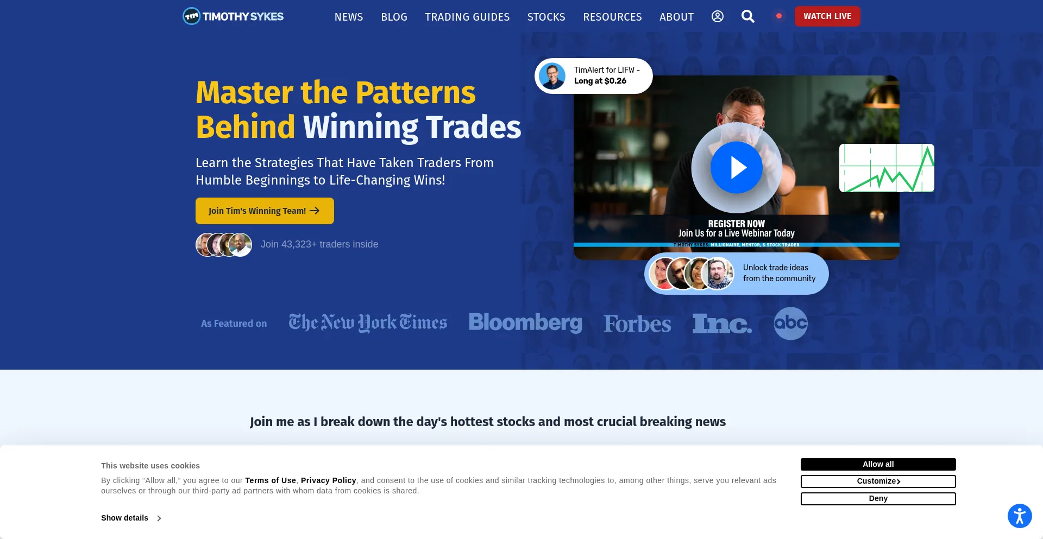Open the Customize cookie options
Viewport: 1043px width, 539px height.
(878, 481)
